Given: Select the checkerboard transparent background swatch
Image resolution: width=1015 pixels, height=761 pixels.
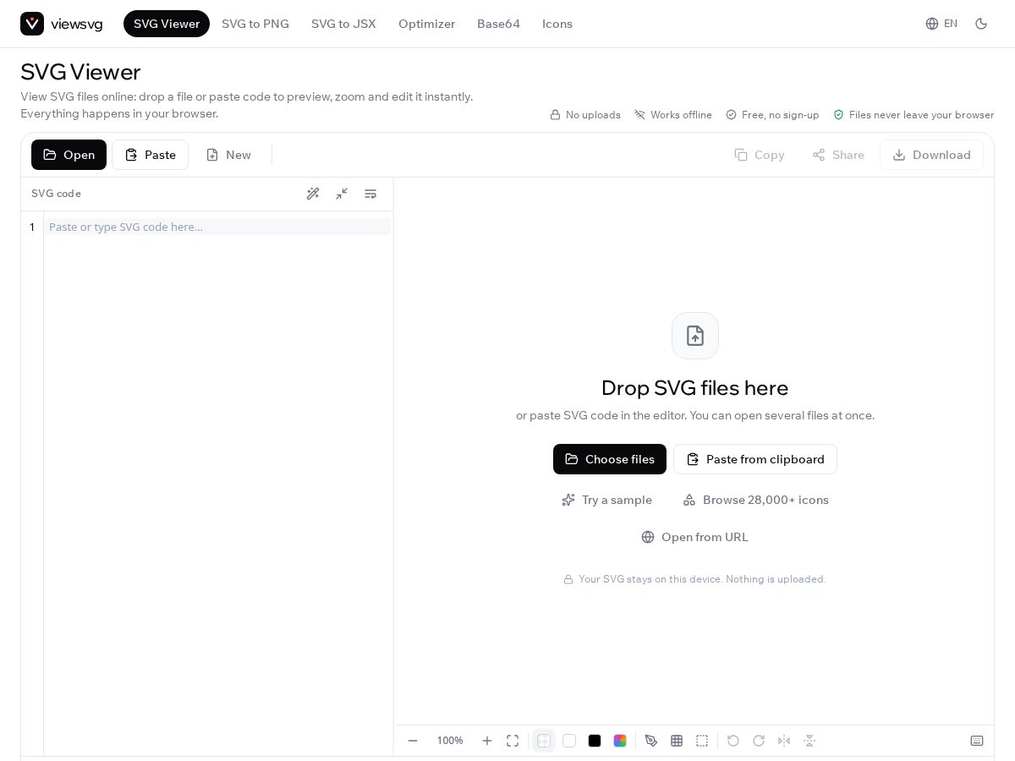Looking at the screenshot, I should coord(544,741).
